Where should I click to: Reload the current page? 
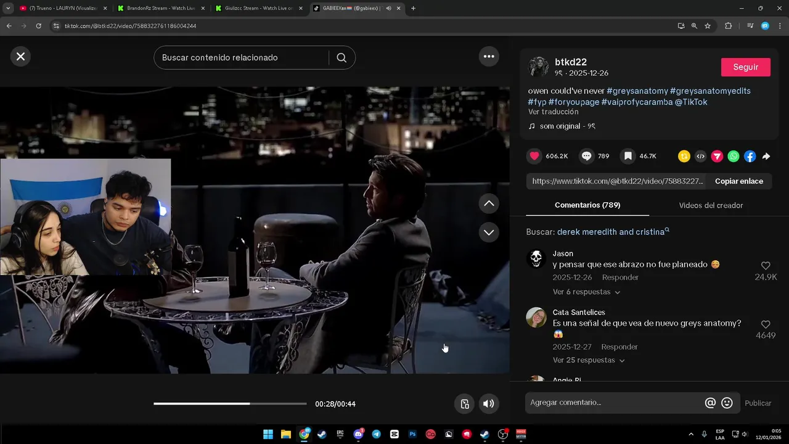pyautogui.click(x=38, y=26)
